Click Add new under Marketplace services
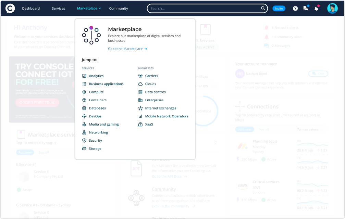345x219 pixels. [25, 152]
